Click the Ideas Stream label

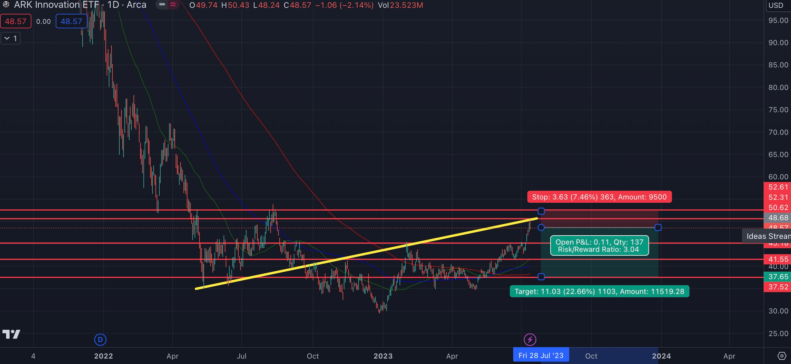coord(768,236)
